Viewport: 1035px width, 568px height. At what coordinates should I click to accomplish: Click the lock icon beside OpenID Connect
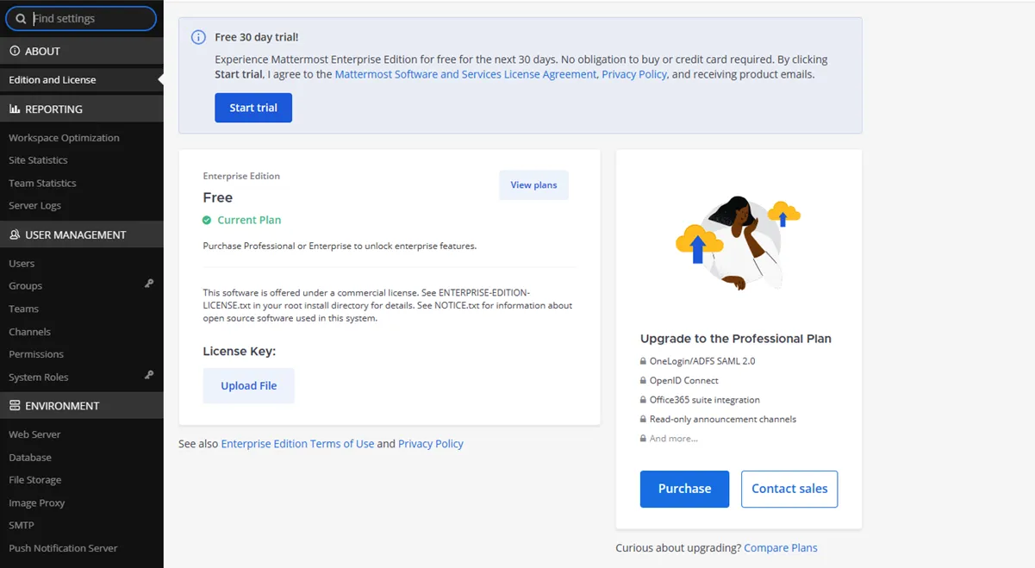point(643,380)
